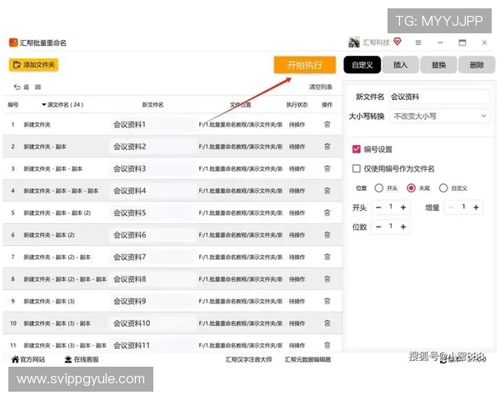Open 官方网站 home icon link

(15, 359)
